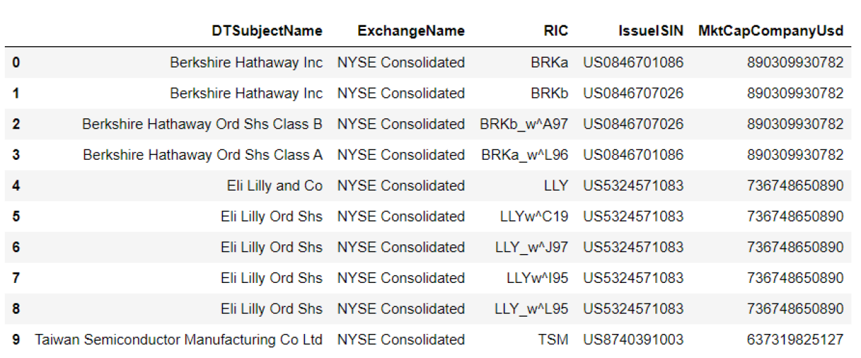Screen dimensions: 861x358
Task: Click the ExchangeName column header
Action: click(410, 31)
